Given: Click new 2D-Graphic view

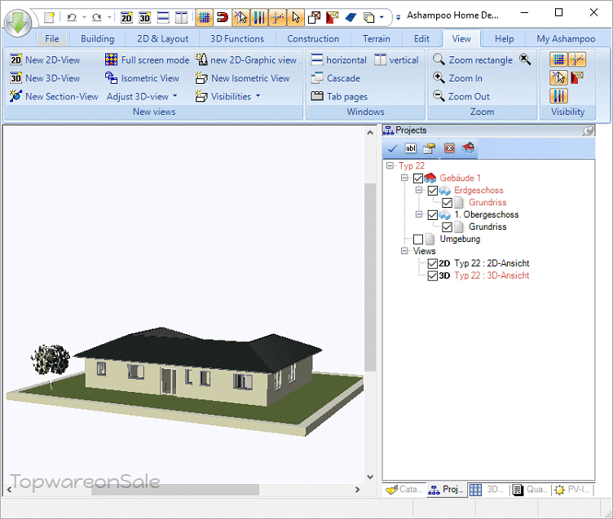Looking at the screenshot, I should tap(246, 59).
